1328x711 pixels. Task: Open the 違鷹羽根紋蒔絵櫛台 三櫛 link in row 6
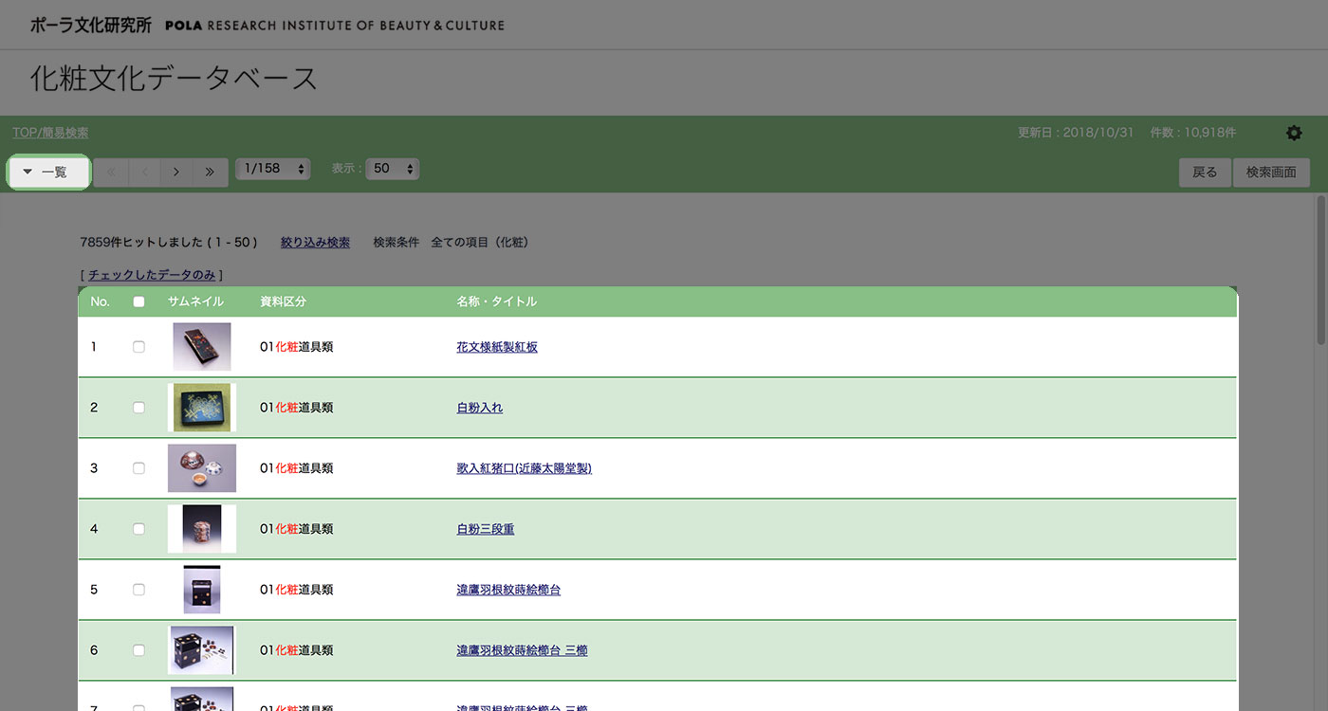click(522, 650)
